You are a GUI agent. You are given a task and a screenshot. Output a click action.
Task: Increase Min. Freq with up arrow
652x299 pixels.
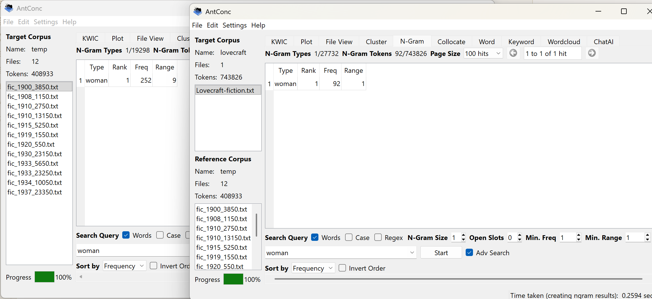[578, 235]
